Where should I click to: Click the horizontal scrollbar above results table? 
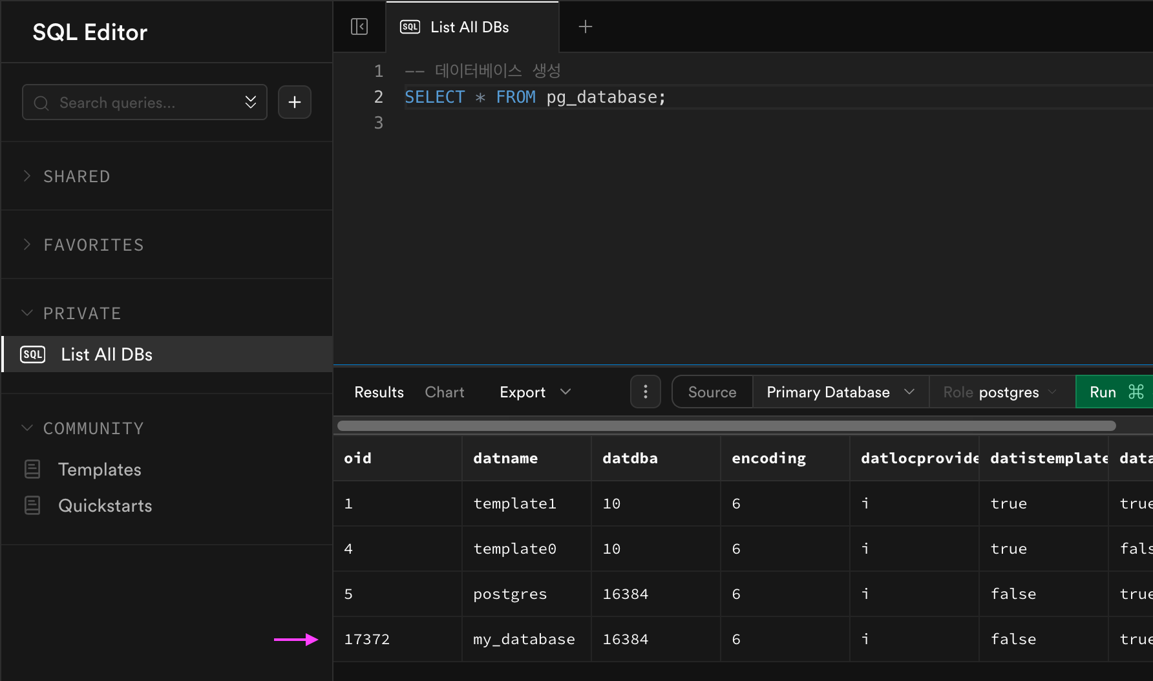pyautogui.click(x=726, y=426)
